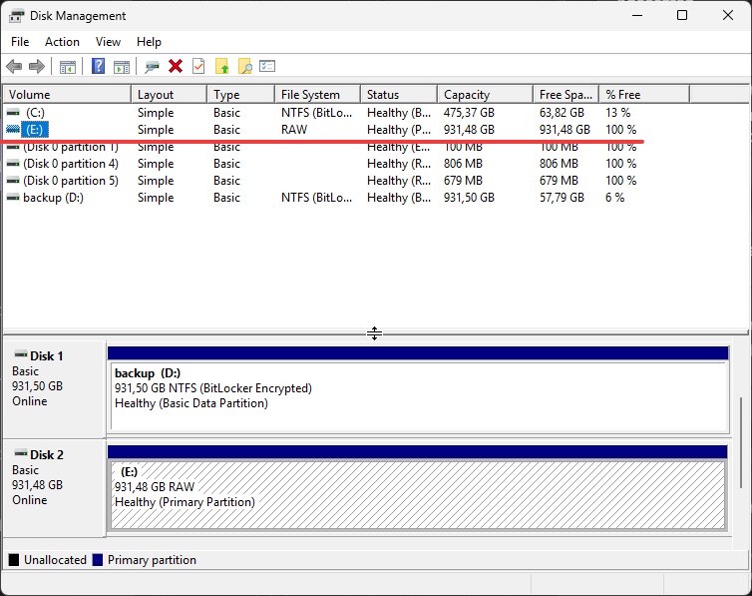Maximize the Disk Management window
The image size is (752, 596).
pyautogui.click(x=682, y=15)
